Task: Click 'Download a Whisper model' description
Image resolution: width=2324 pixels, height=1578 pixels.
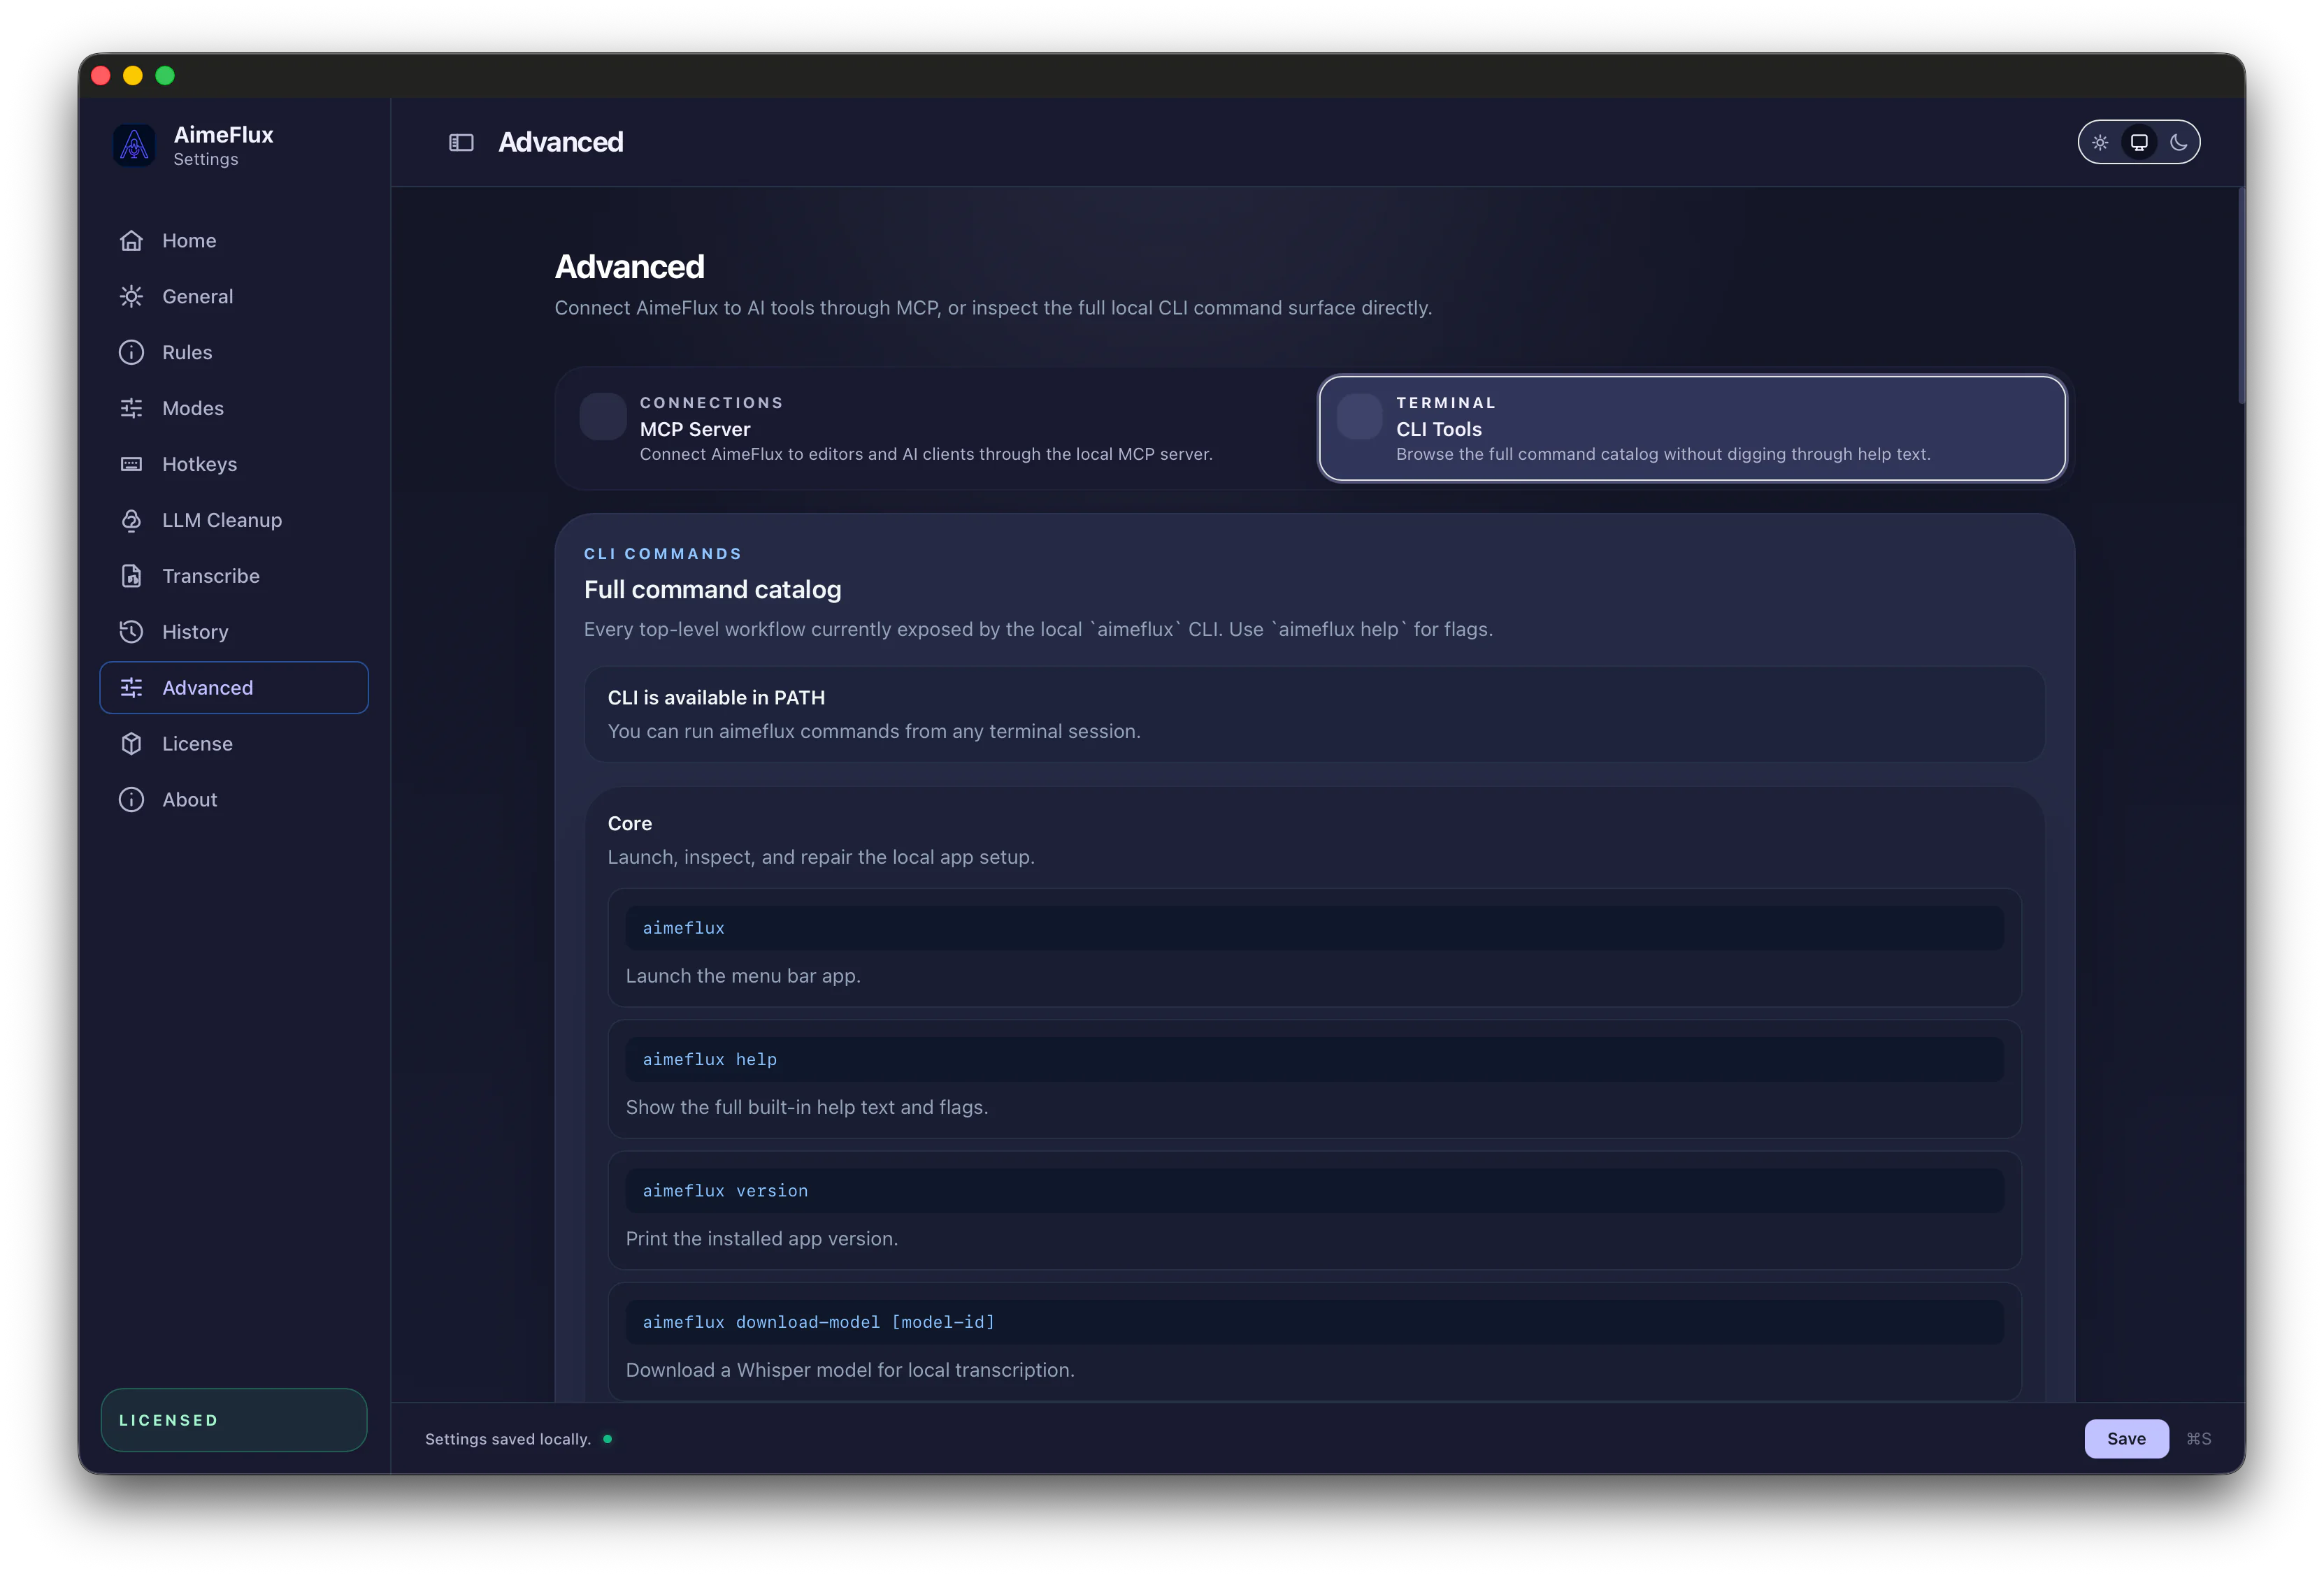Action: pos(850,1371)
